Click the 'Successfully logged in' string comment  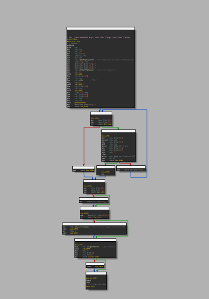(109, 227)
